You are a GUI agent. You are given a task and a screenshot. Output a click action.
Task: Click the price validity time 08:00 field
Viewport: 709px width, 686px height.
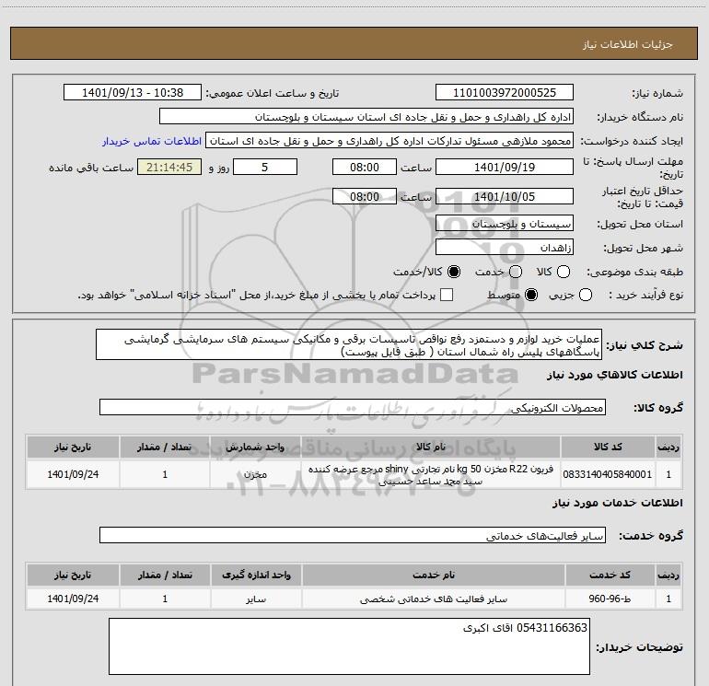coord(365,196)
